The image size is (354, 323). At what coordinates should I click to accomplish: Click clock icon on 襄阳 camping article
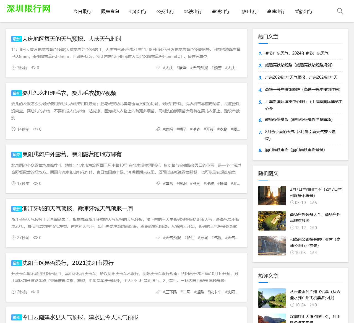point(14,183)
